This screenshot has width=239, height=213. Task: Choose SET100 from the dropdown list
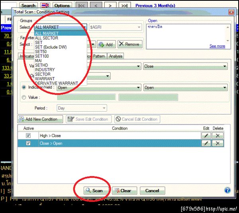click(61, 56)
